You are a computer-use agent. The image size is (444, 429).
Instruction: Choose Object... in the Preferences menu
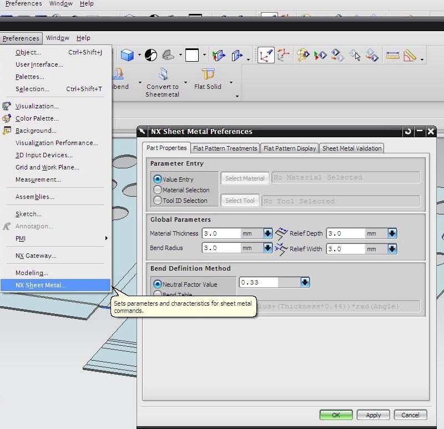point(56,52)
